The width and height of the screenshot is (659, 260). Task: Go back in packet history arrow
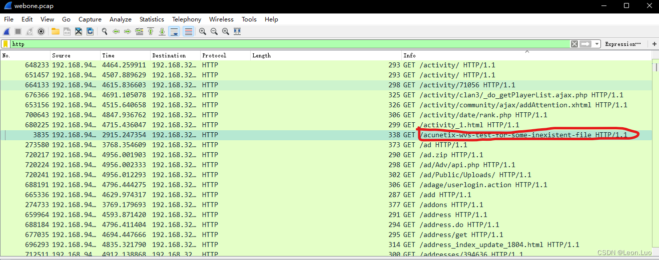point(116,31)
